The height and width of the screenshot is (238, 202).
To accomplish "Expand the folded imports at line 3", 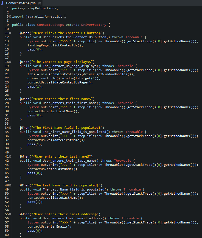I will click(x=10, y=16).
